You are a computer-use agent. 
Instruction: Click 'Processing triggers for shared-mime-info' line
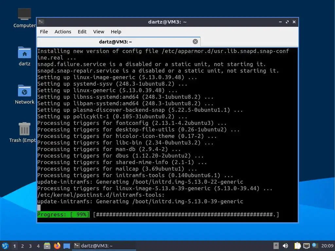[x=122, y=162]
